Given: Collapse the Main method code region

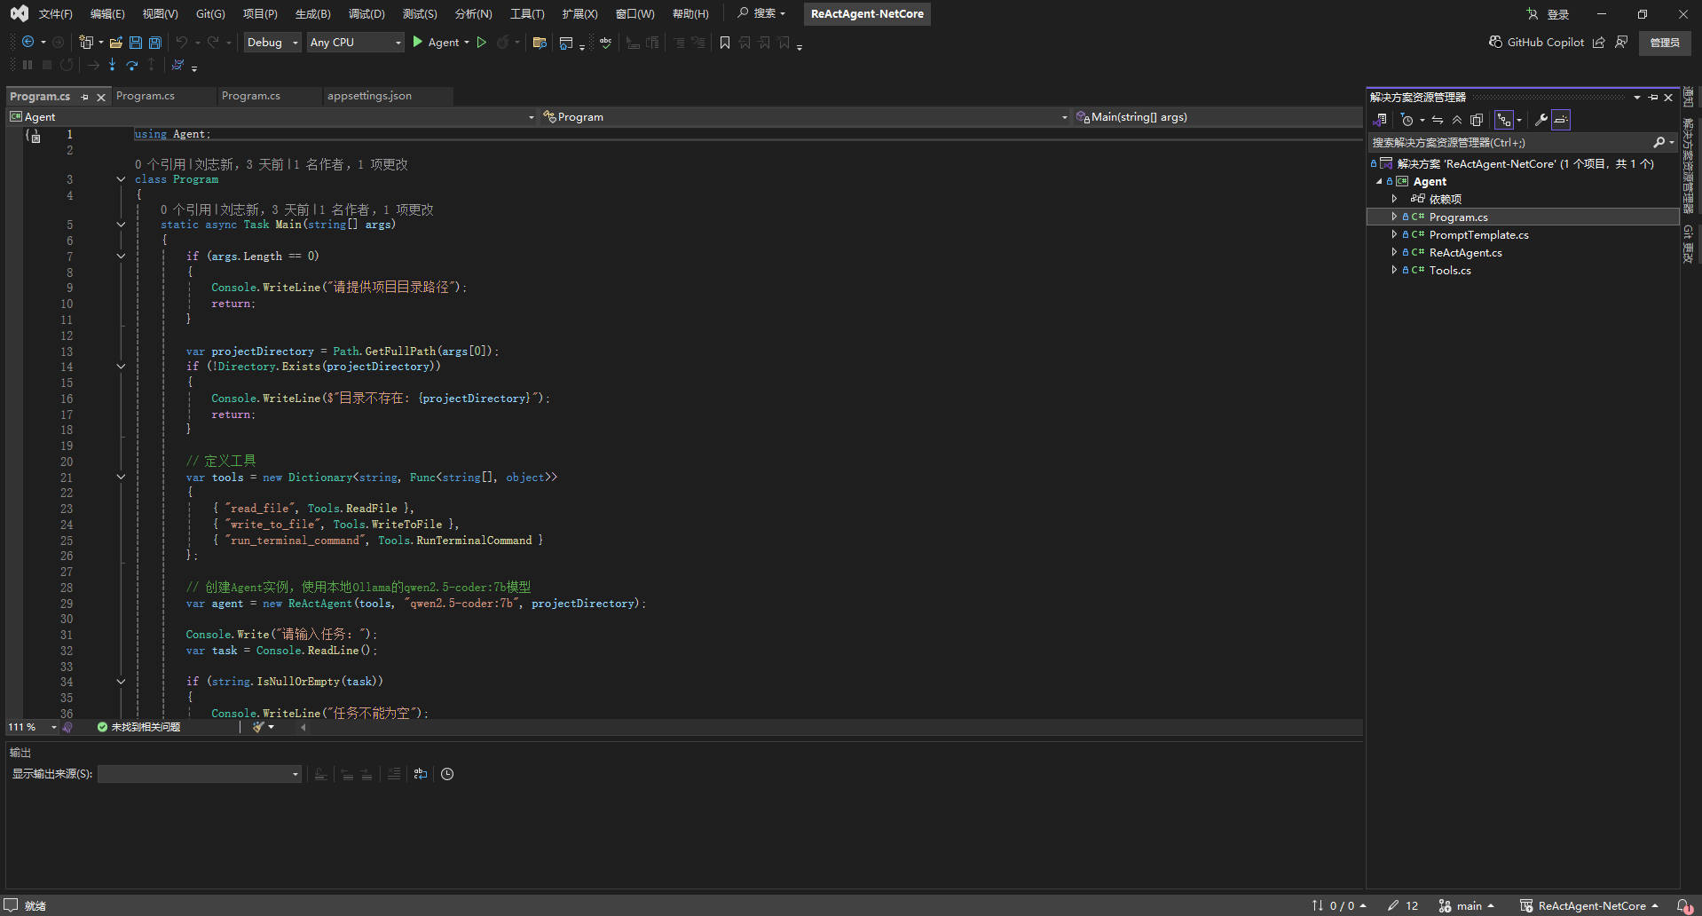Looking at the screenshot, I should [x=121, y=224].
